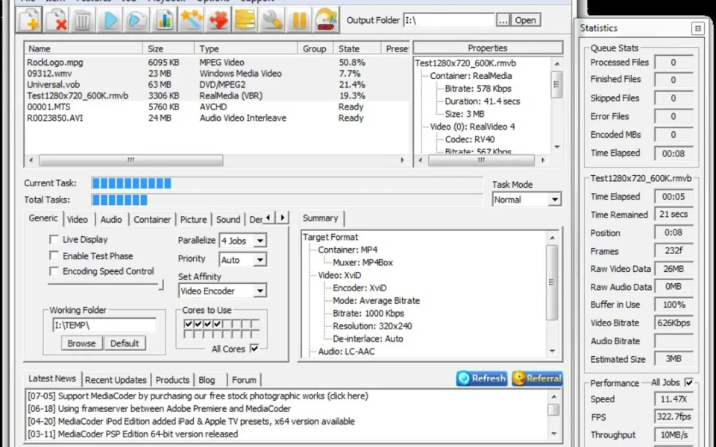Click the yellow Referral button
Image resolution: width=716 pixels, height=447 pixels.
[537, 378]
